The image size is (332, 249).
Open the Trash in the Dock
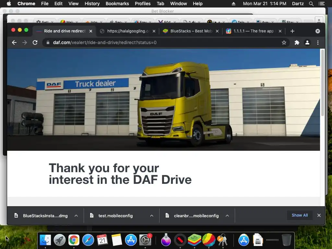287,240
